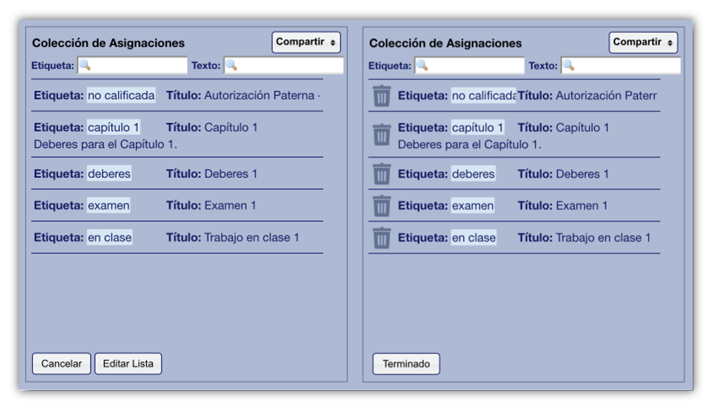
Task: Delete the 'no calificada' assignment with its trash icon
Action: [x=382, y=96]
